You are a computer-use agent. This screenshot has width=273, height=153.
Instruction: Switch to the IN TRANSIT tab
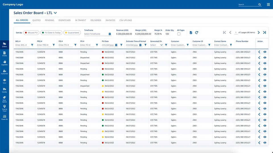80,20
